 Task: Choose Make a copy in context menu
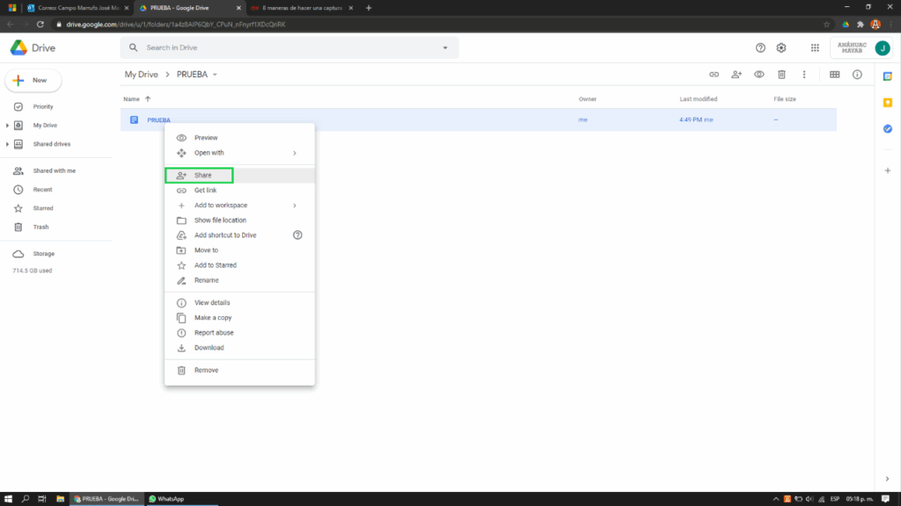pyautogui.click(x=213, y=318)
